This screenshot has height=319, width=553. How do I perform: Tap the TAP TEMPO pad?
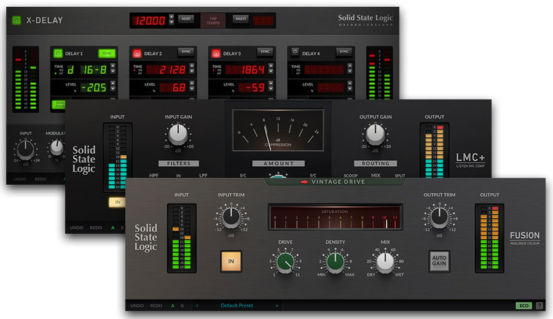[213, 20]
